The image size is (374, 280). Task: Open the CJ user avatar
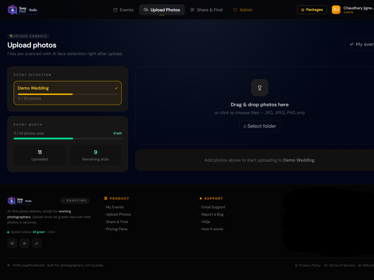pyautogui.click(x=336, y=10)
